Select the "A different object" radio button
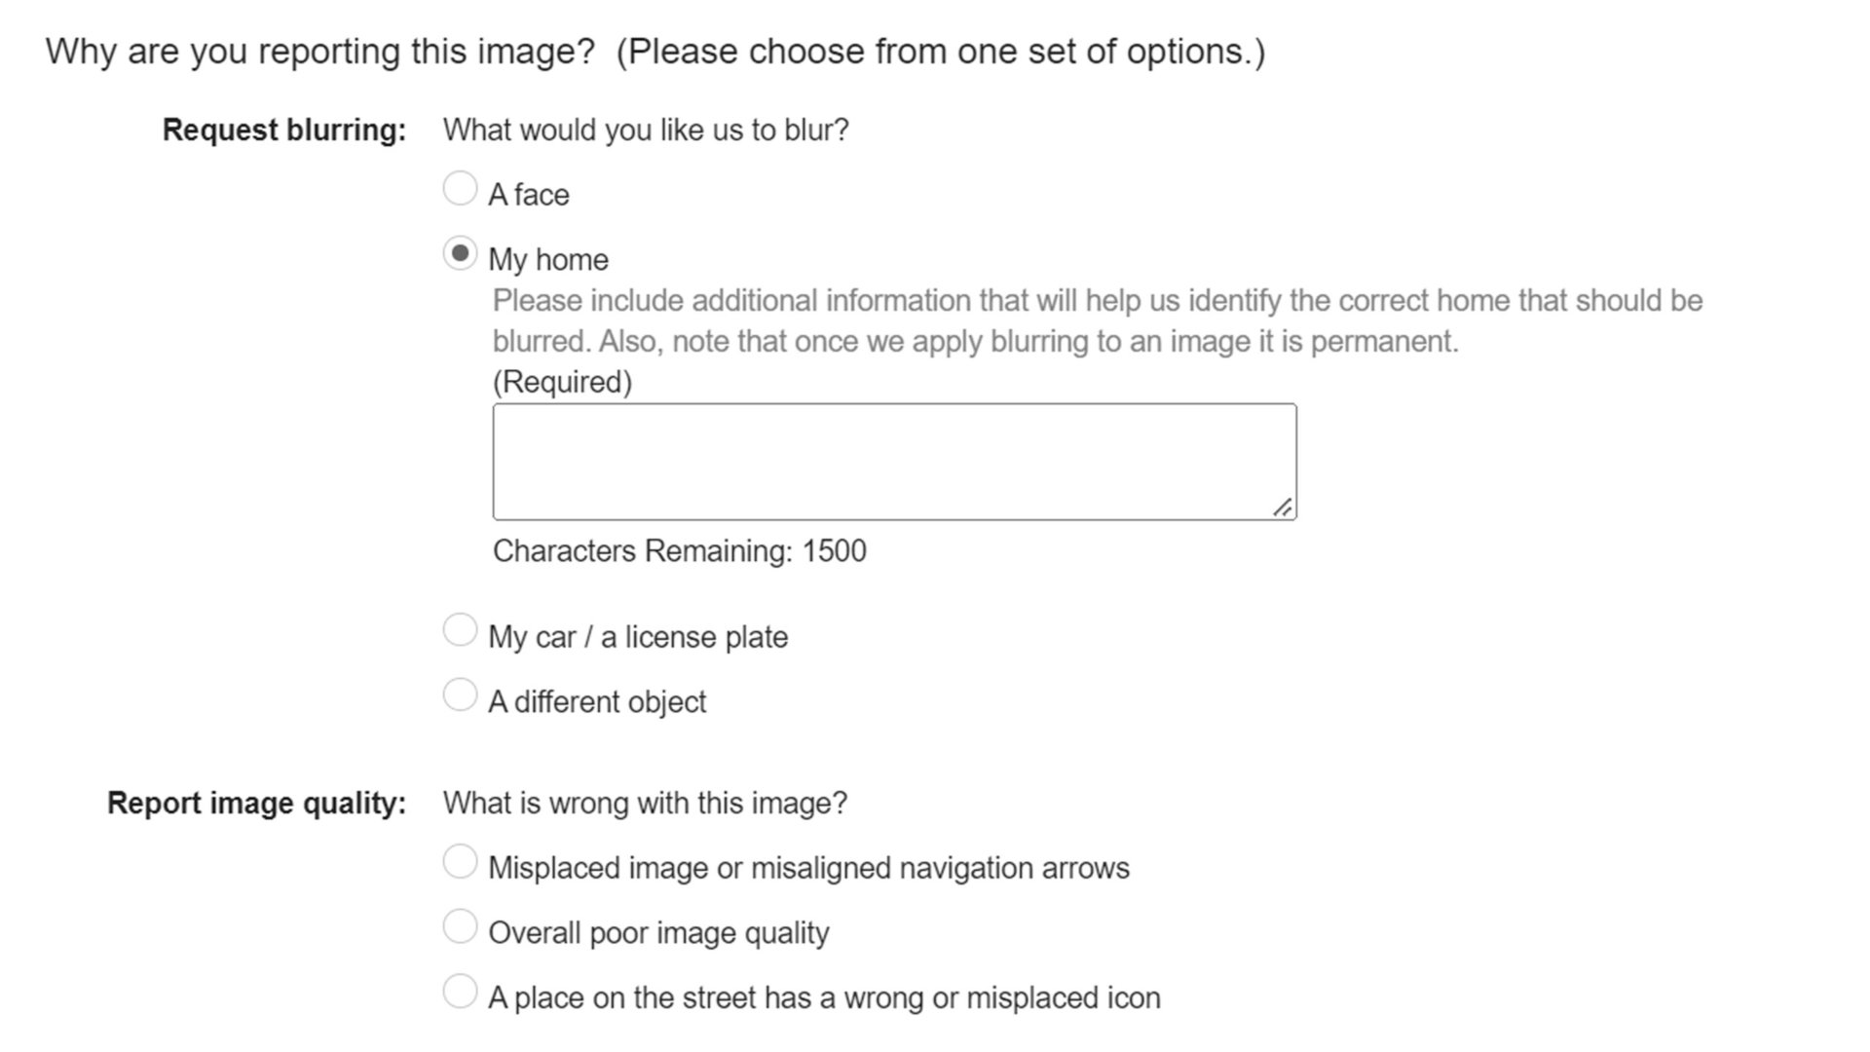The width and height of the screenshot is (1870, 1052). (460, 695)
